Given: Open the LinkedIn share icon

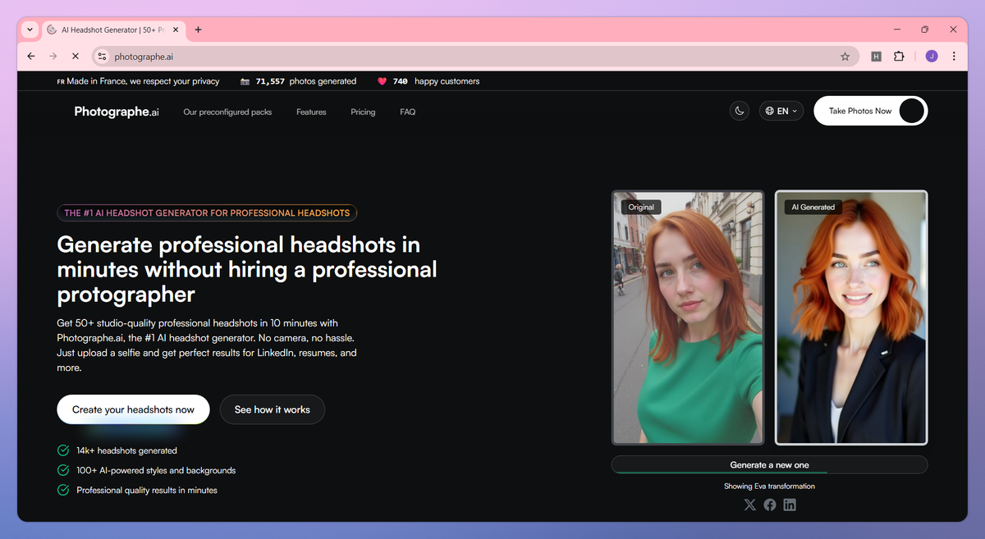Looking at the screenshot, I should coord(790,505).
